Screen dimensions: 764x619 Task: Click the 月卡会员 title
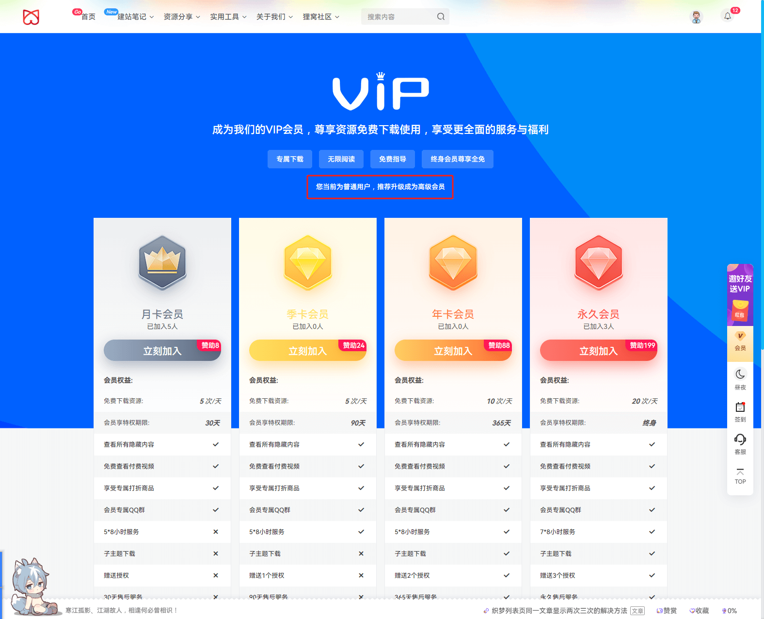click(x=162, y=314)
